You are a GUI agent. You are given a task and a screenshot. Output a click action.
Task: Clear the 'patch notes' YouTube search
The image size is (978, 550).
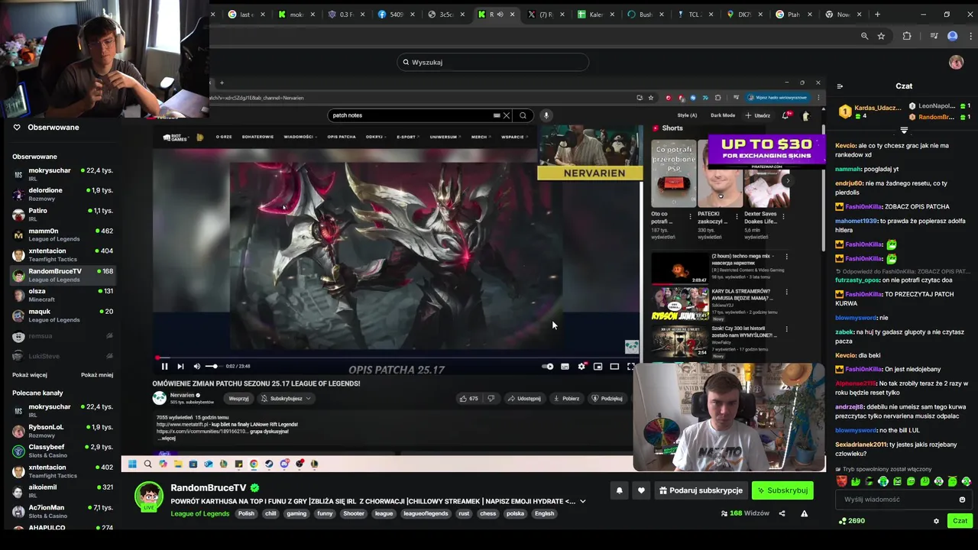506,115
